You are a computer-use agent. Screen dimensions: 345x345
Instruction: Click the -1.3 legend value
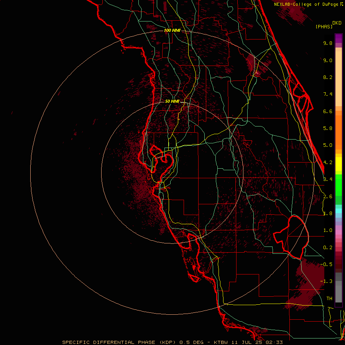[326, 281]
